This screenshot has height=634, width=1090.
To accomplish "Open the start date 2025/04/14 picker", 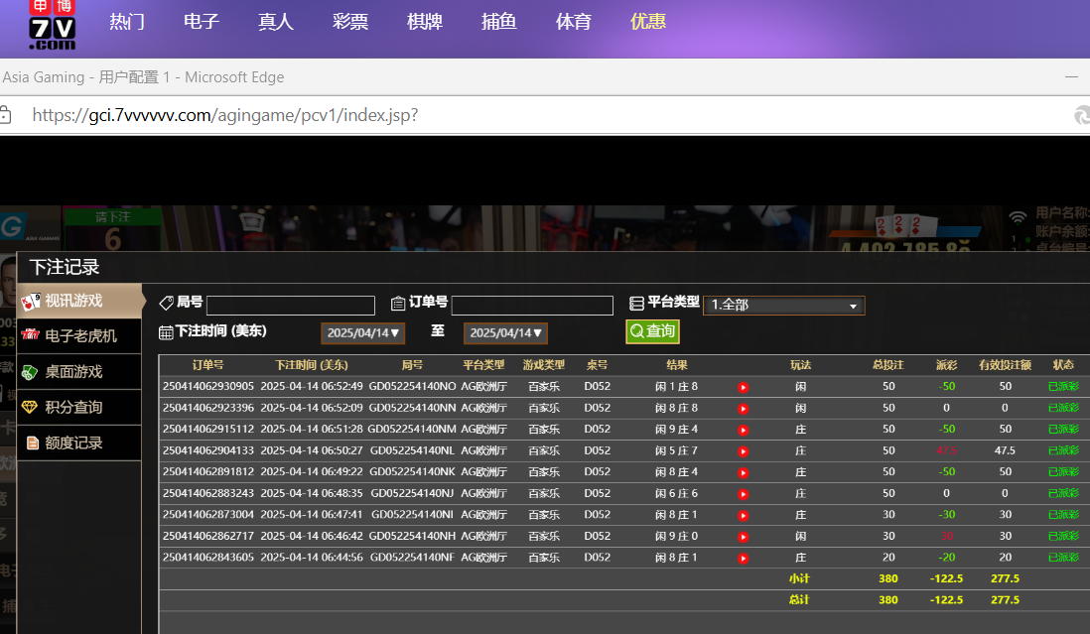I will [x=365, y=333].
